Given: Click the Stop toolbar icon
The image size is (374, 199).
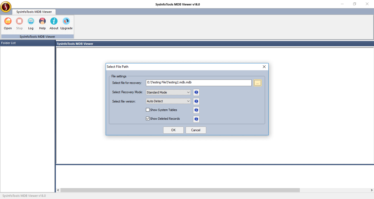Looking at the screenshot, I should pos(19,23).
